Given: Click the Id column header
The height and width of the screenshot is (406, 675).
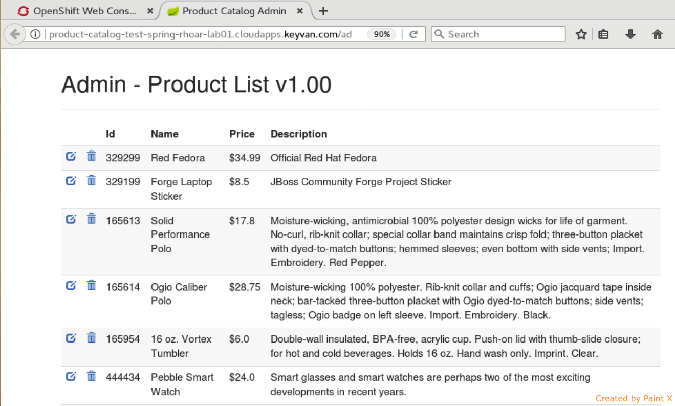Looking at the screenshot, I should (x=111, y=134).
